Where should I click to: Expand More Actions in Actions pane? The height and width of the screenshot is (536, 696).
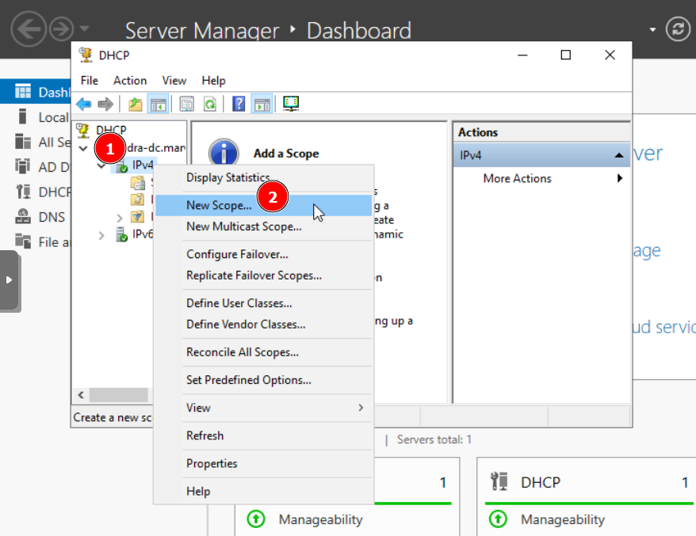pyautogui.click(x=619, y=179)
